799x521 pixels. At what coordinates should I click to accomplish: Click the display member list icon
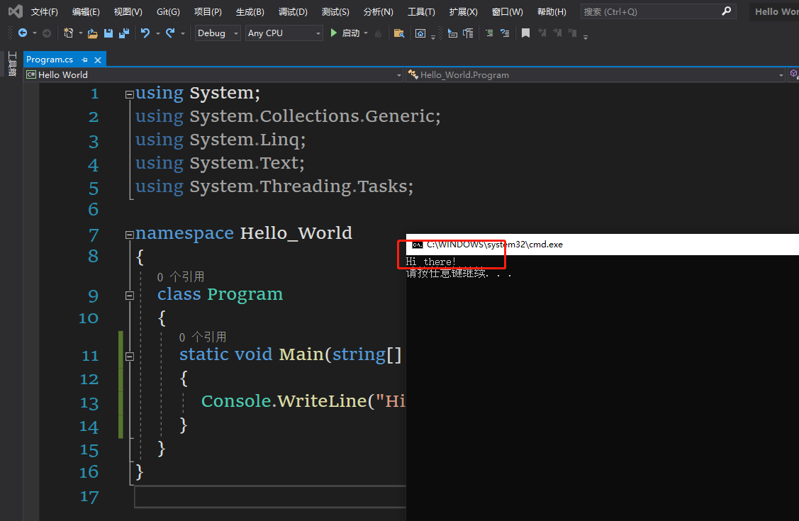pos(468,33)
